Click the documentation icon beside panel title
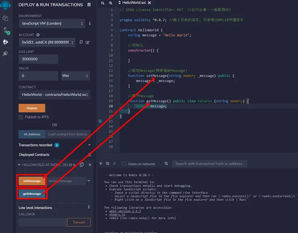 click(x=89, y=4)
